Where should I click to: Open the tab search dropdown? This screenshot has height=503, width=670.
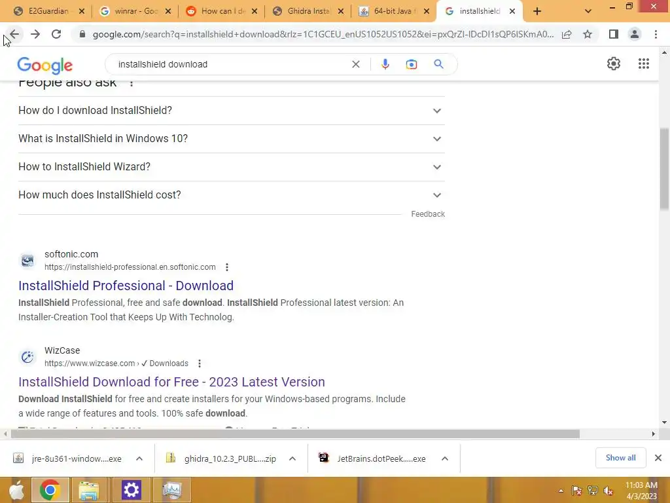click(588, 11)
